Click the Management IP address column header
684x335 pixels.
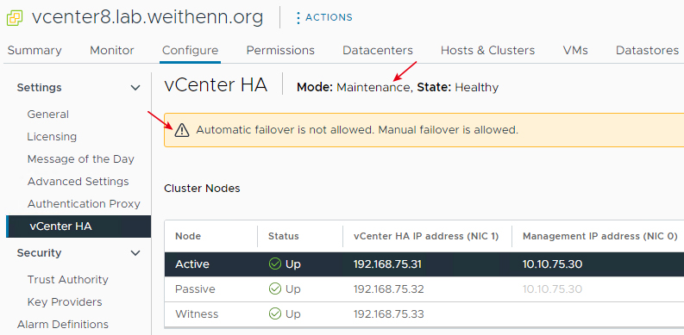click(x=599, y=237)
